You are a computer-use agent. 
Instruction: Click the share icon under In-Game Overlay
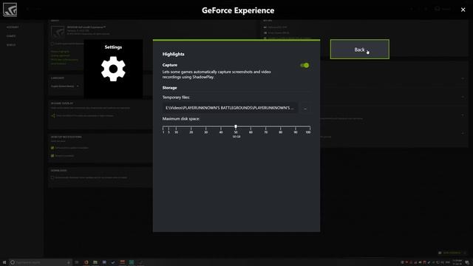pos(53,115)
